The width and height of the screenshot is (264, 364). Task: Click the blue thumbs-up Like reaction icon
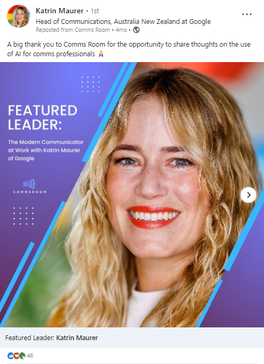pos(11,356)
